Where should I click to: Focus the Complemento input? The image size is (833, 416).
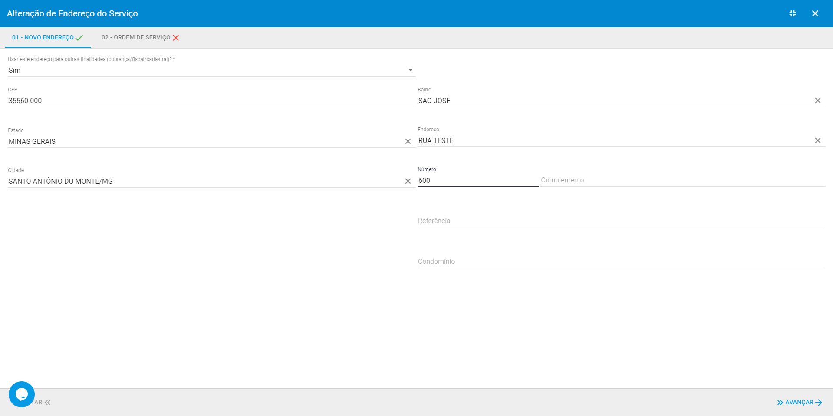683,180
